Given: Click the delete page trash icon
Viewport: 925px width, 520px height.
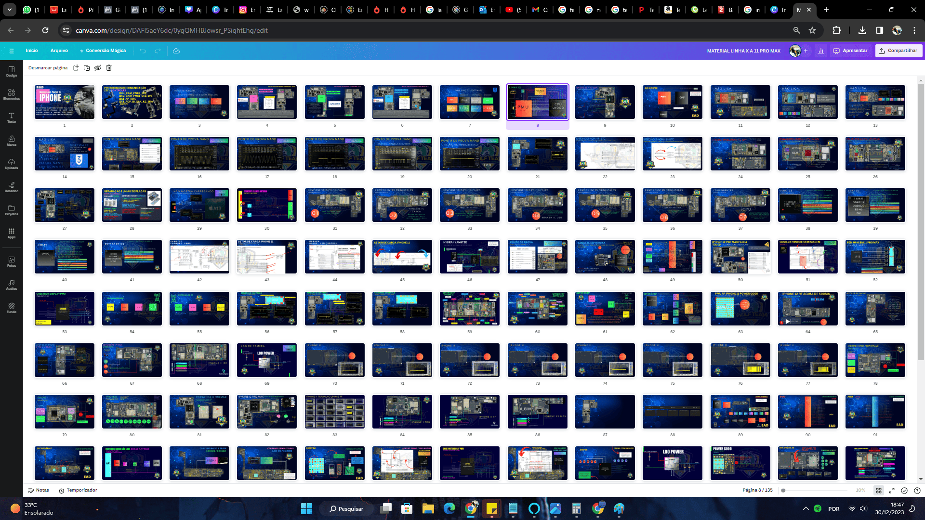Looking at the screenshot, I should click(109, 68).
